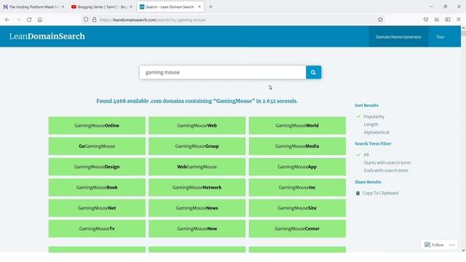Click the page vertical scrollbar
Viewport: 466px width, 262px height.
tap(463, 139)
